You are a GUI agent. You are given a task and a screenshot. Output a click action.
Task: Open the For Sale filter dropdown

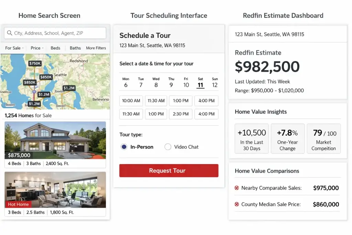tap(14, 48)
